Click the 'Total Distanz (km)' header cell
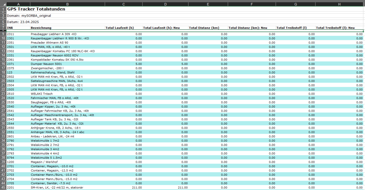Screen dimensions: 365x190 208,28
